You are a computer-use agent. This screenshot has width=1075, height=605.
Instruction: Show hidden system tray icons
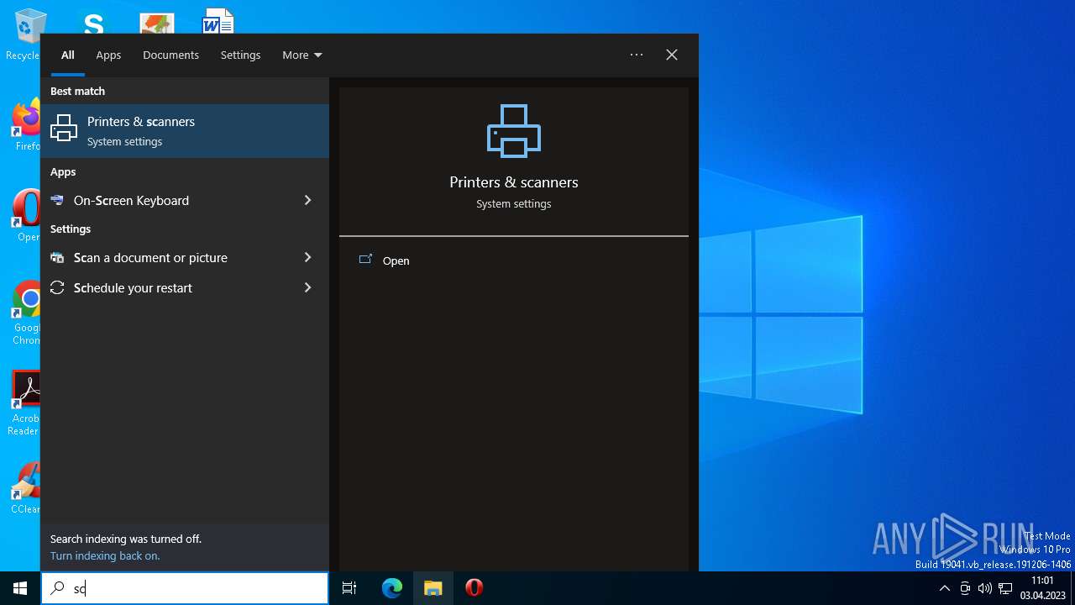[944, 588]
